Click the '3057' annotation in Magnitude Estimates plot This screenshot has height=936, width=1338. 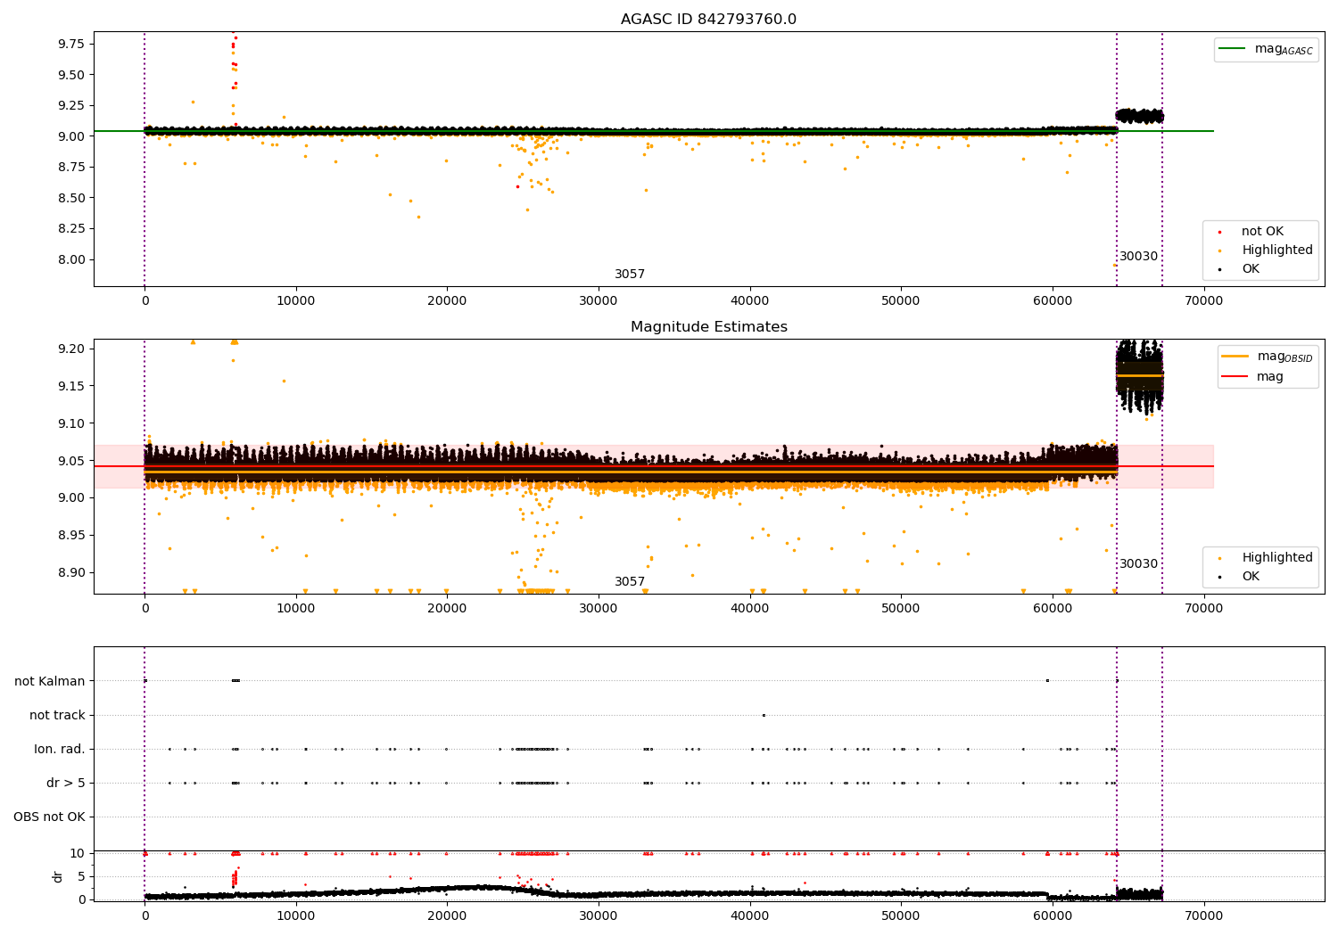coord(630,582)
